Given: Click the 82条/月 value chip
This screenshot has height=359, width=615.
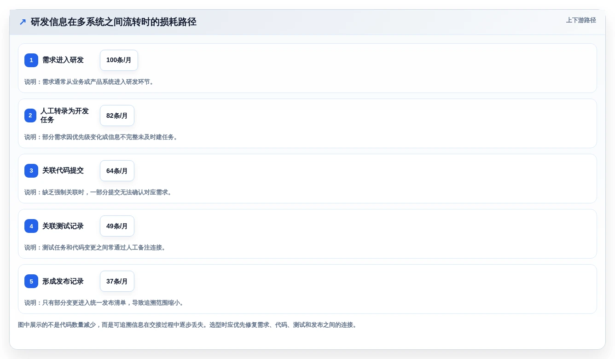Looking at the screenshot, I should click(117, 116).
